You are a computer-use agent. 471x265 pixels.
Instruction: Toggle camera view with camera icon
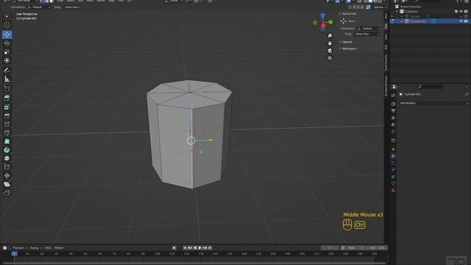330,51
